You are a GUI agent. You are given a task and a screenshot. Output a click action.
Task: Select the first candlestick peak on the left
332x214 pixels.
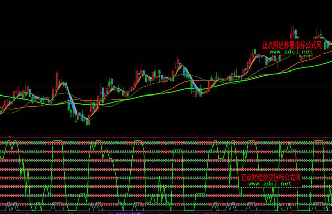(56, 75)
